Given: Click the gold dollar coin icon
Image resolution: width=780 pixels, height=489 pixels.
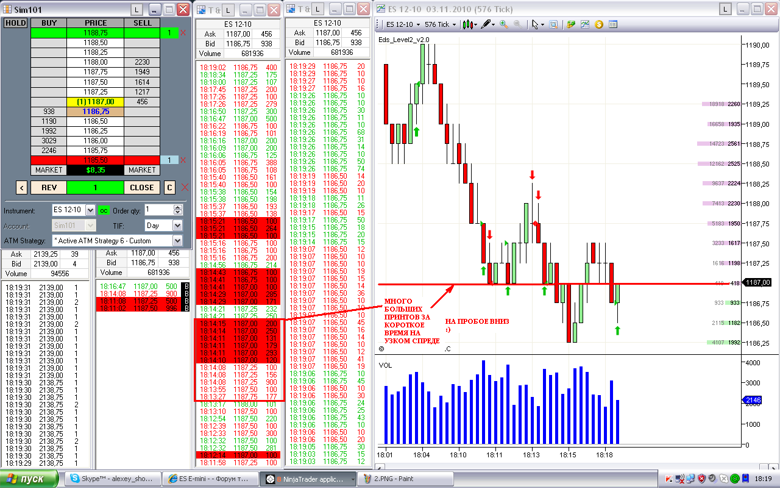Looking at the screenshot, I should (598, 24).
